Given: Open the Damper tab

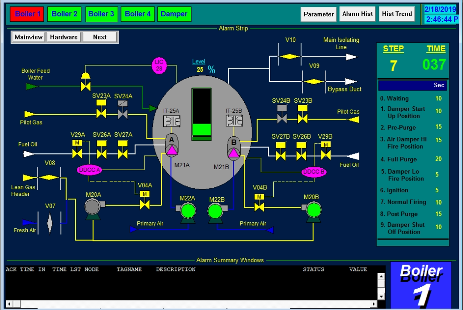Looking at the screenshot, I should [x=174, y=14].
